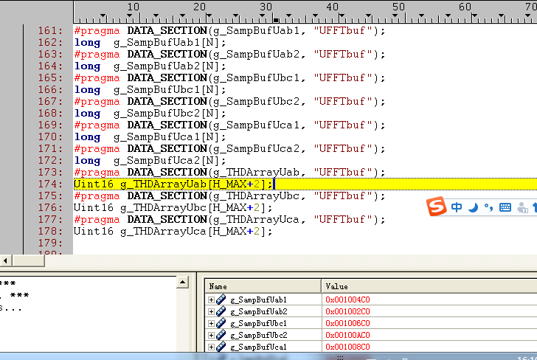Click 'Uint16 g_THDArrayUbc[H_MAX+2];' on line 176
Viewport: 537px width, 360px height.
(x=173, y=207)
